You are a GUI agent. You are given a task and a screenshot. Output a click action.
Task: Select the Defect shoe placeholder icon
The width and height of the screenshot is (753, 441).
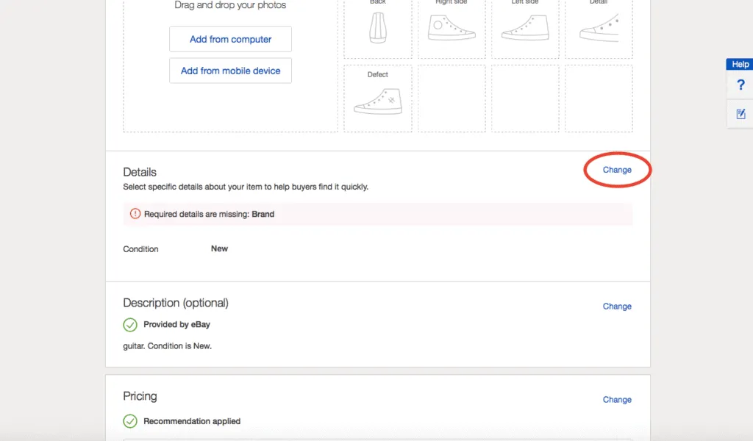pyautogui.click(x=377, y=98)
